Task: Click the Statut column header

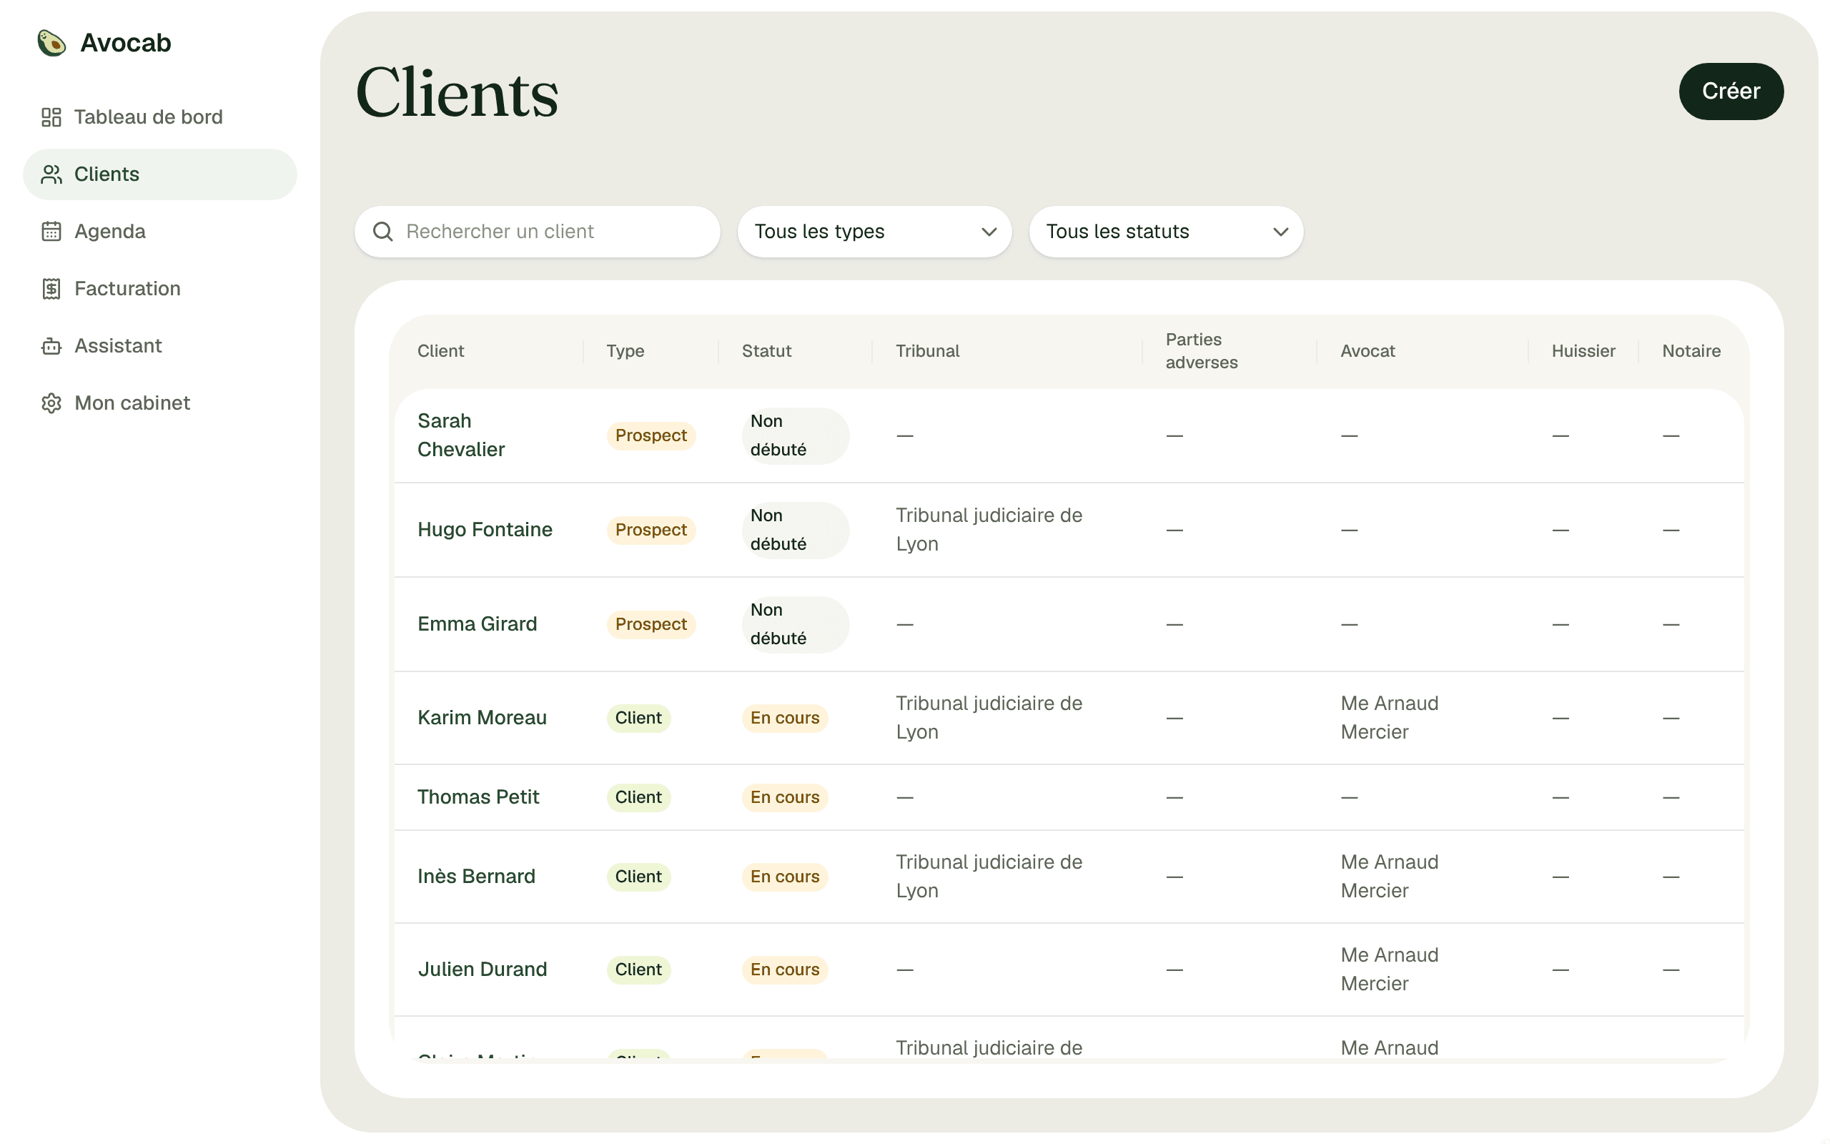Action: pyautogui.click(x=766, y=351)
